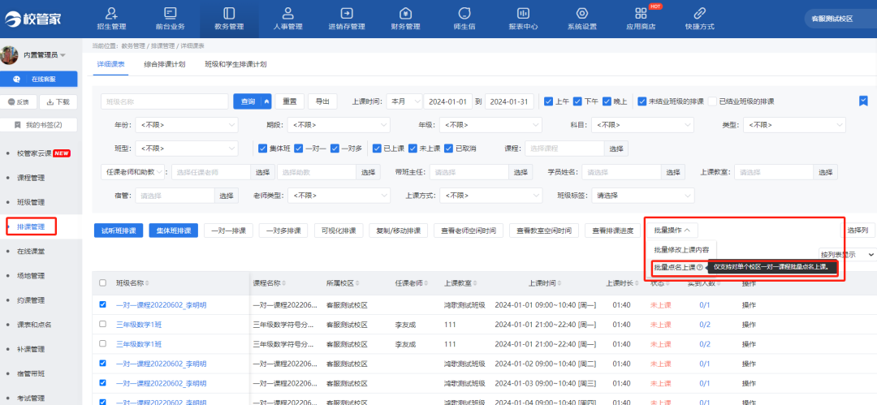Open the 进销存管理 module icon
This screenshot has height=405, width=877.
(347, 13)
